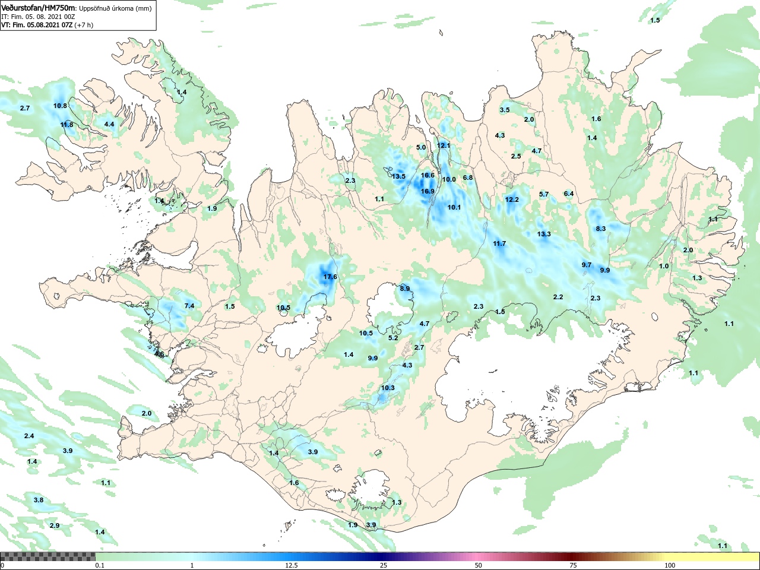The height and width of the screenshot is (570, 760).
Task: Click the 25 tick on the color scale
Action: tap(384, 565)
